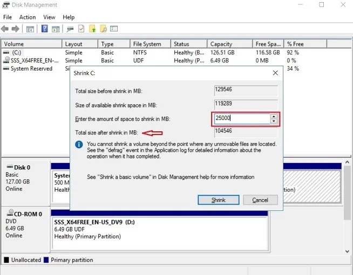
Task: Close the Shrink C: dialog
Action: (x=275, y=73)
